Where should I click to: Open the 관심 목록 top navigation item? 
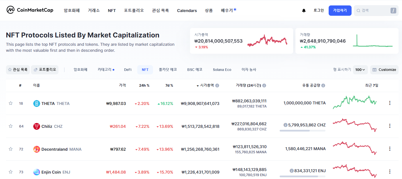[160, 11]
